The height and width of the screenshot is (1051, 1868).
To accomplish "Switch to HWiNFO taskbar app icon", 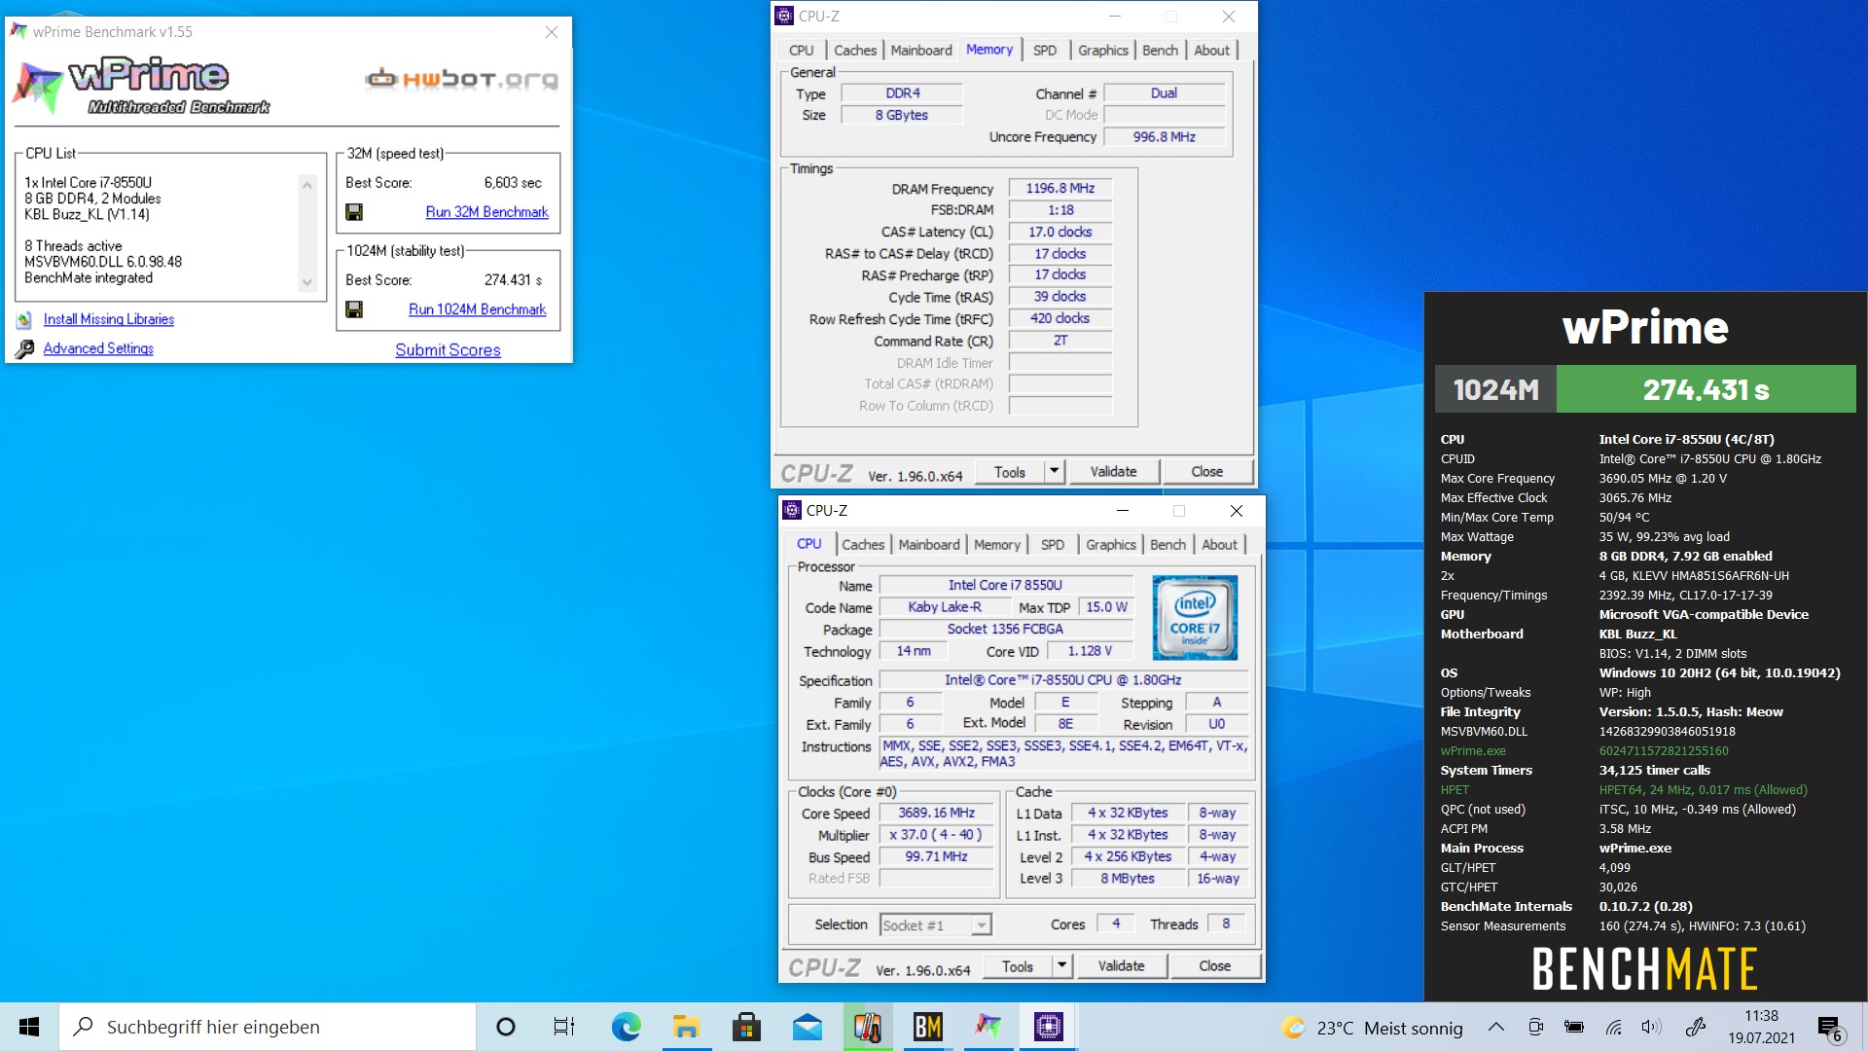I will 867,1027.
